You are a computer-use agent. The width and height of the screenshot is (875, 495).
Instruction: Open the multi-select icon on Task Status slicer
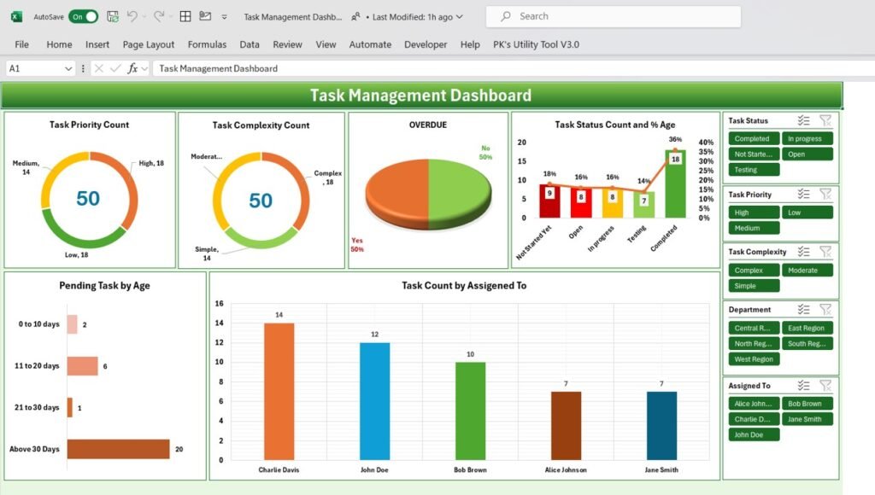click(x=804, y=120)
